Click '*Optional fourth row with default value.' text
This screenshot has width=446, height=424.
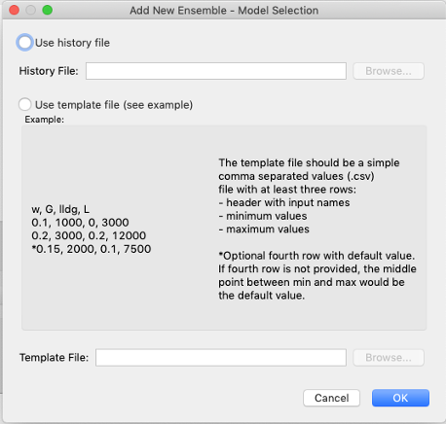[316, 256]
